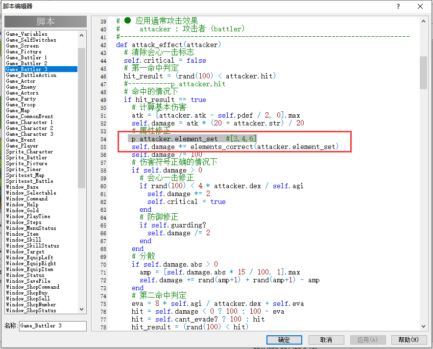Select Spriteset_Map in the list
The width and height of the screenshot is (433, 349).
click(25, 175)
